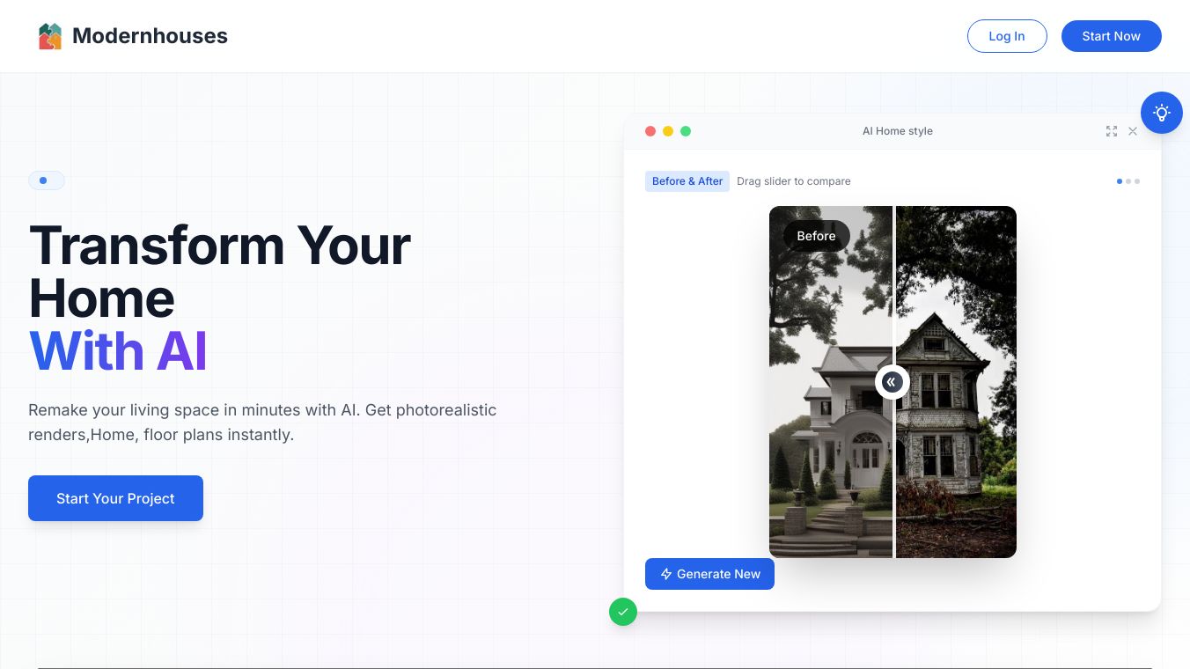Viewport: 1190px width, 669px height.
Task: Click the white house before image
Action: [x=831, y=382]
